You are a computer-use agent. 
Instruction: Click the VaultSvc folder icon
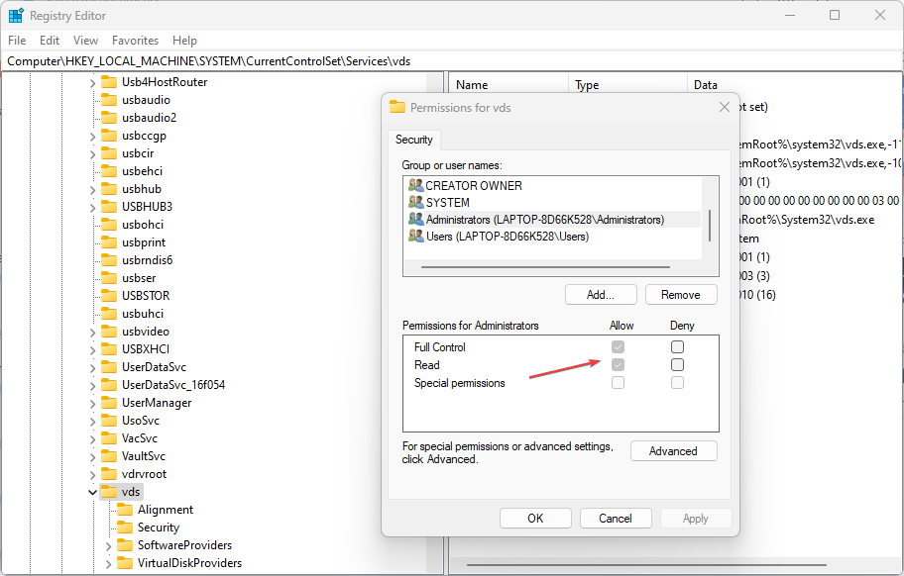tap(109, 456)
